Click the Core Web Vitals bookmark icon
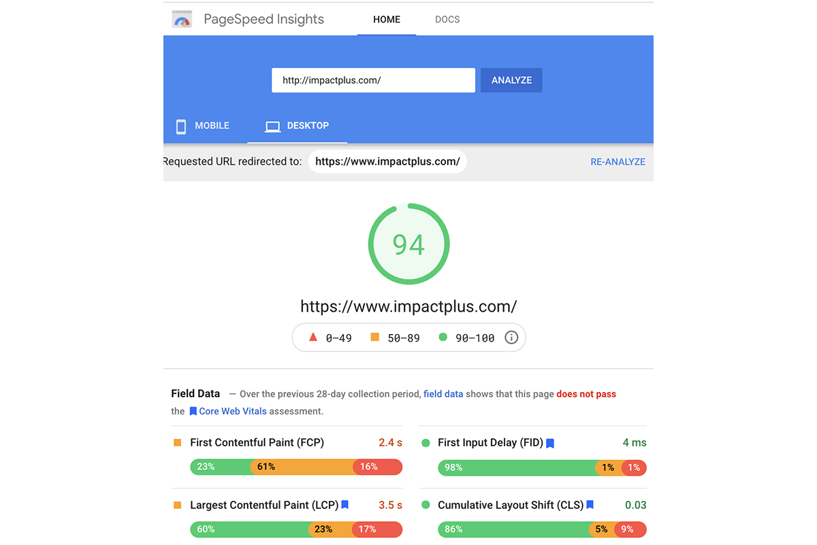The height and width of the screenshot is (545, 817). [x=193, y=412]
